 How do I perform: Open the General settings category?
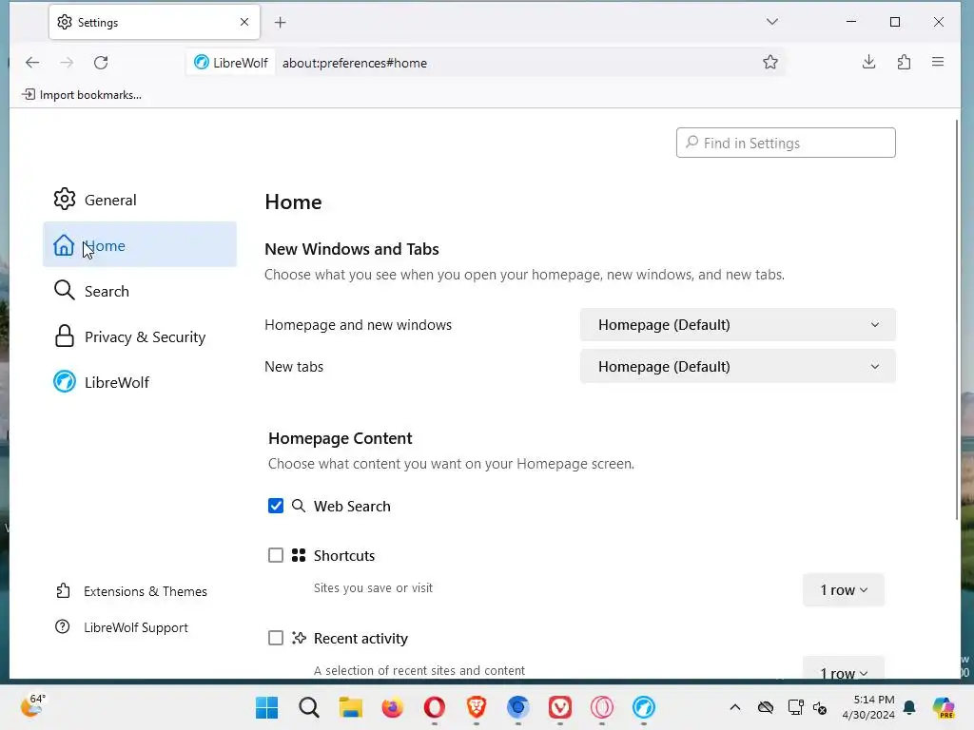(x=140, y=200)
